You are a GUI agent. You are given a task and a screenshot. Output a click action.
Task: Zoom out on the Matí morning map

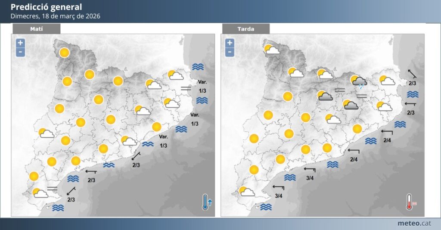coord(20,52)
